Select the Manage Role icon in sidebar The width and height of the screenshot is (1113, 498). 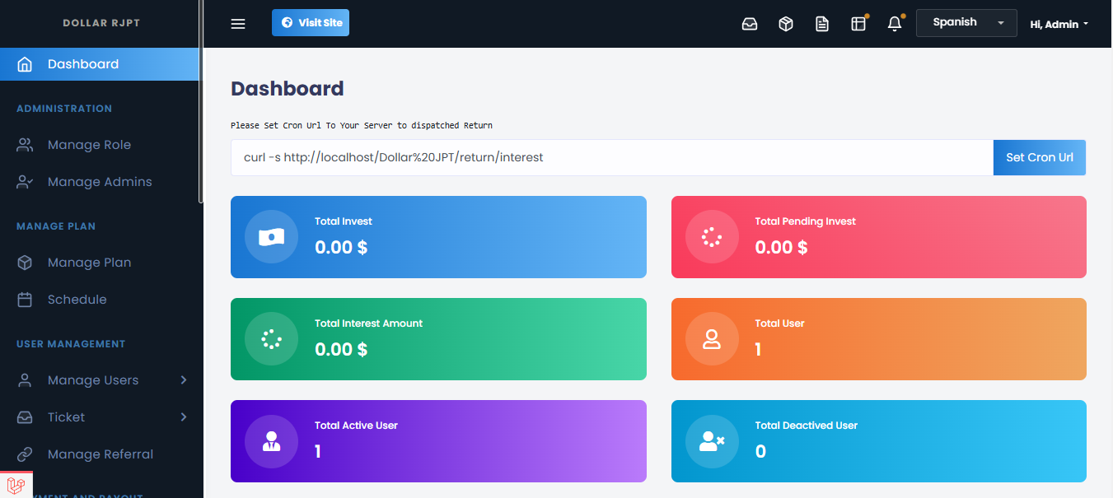tap(24, 144)
